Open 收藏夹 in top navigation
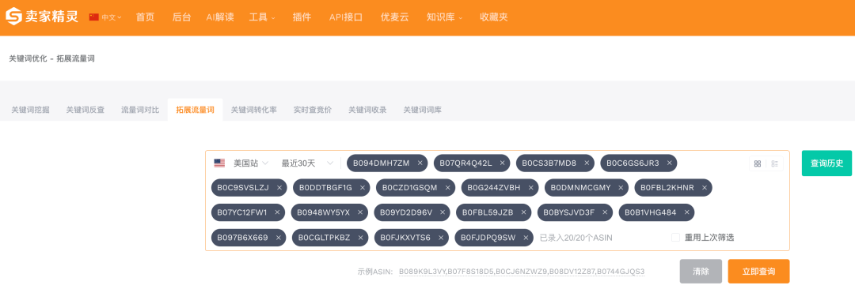The height and width of the screenshot is (304, 855). coord(494,17)
